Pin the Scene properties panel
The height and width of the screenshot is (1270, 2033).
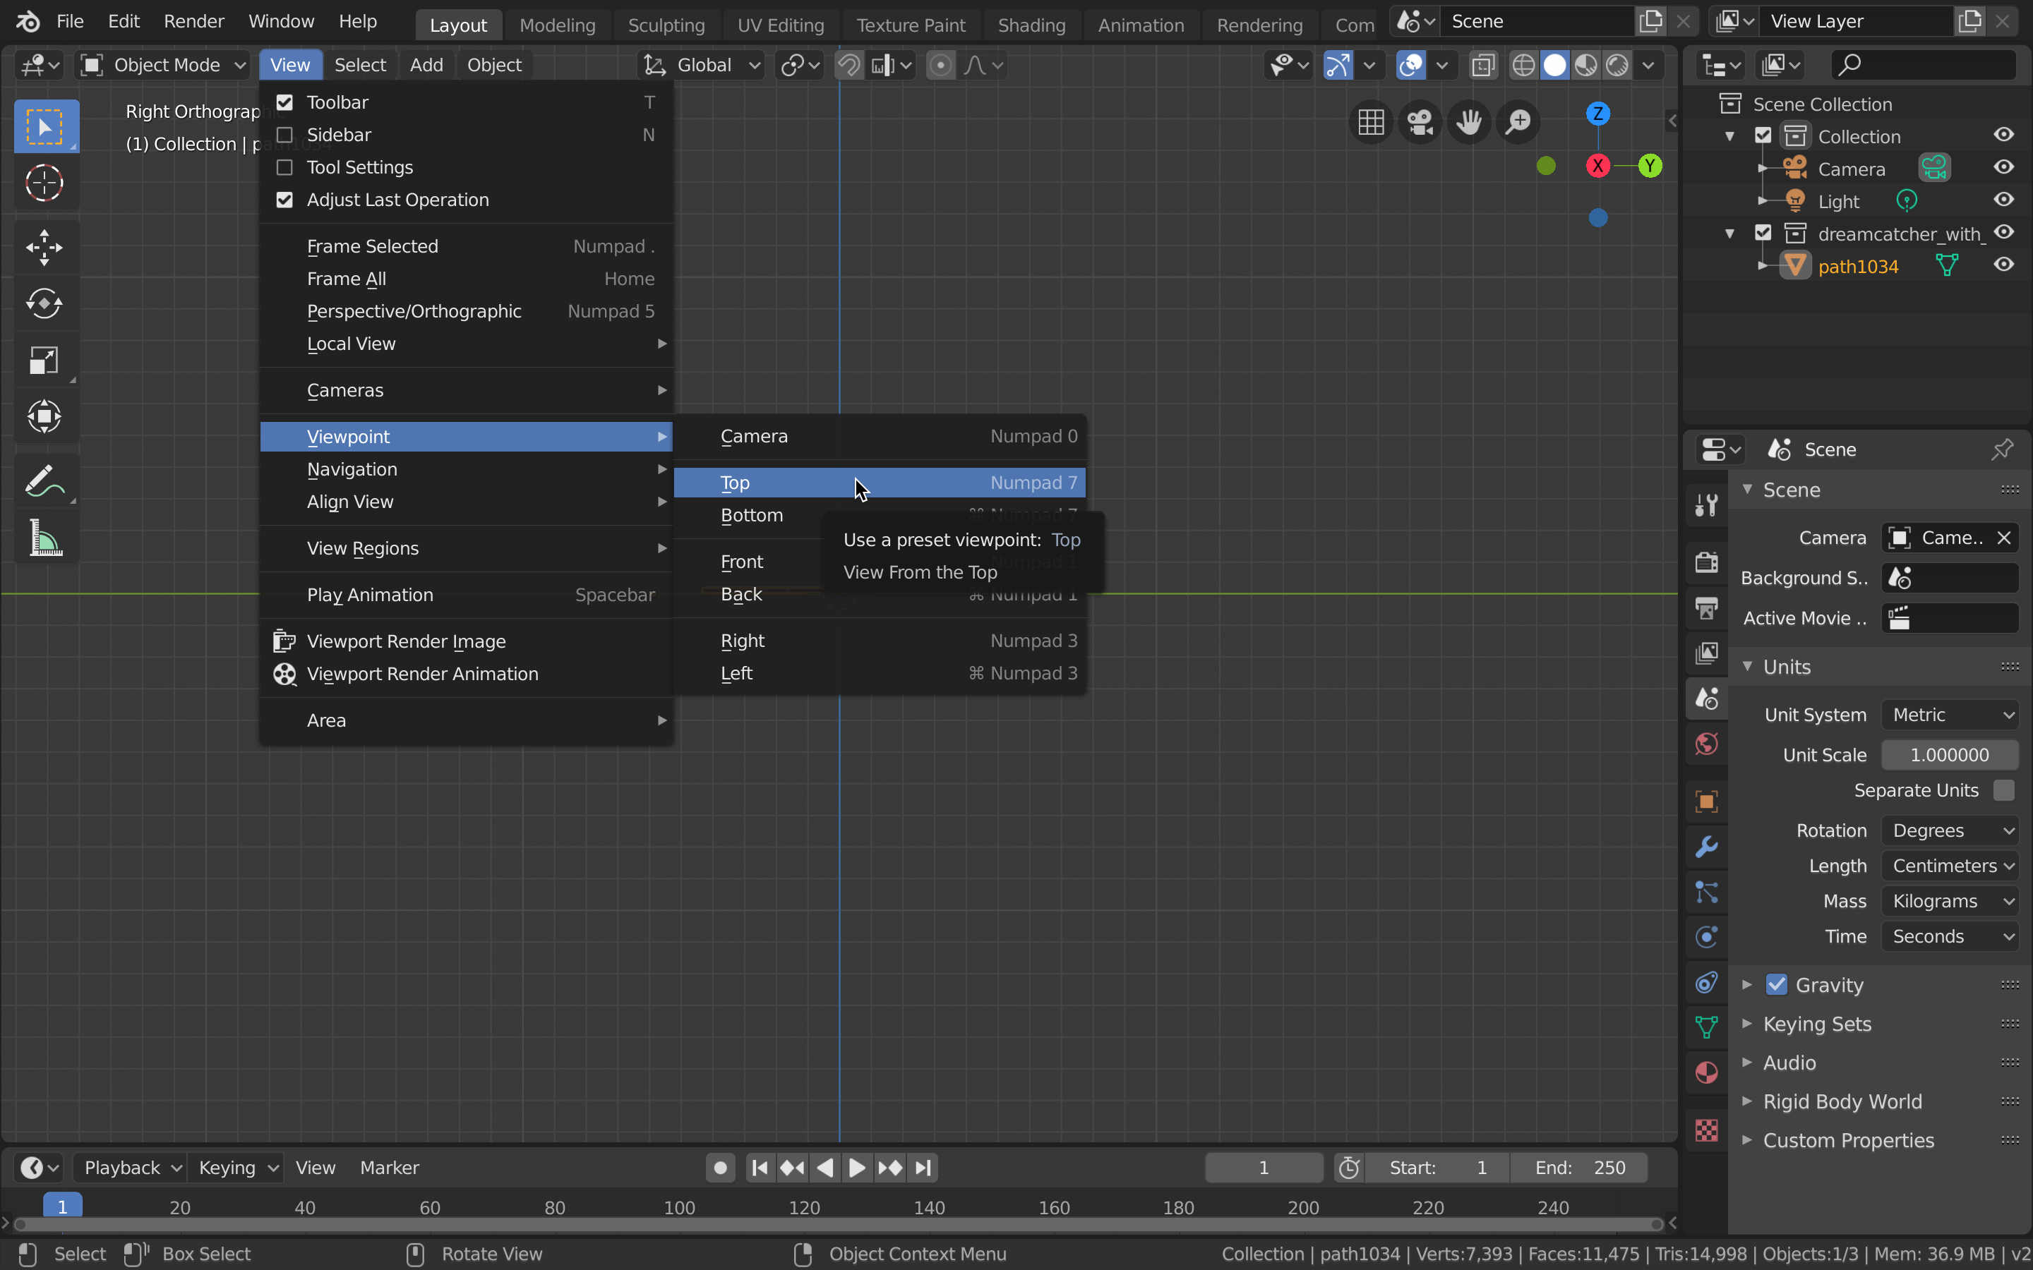point(2002,449)
